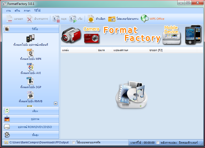
Task: Click the picture icon in รูปภาพ header
Action: tap(7, 119)
